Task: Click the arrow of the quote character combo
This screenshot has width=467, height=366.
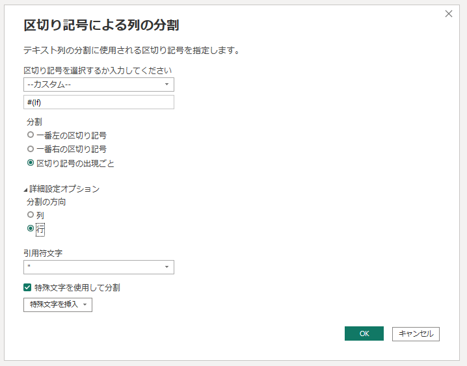Action: click(167, 267)
